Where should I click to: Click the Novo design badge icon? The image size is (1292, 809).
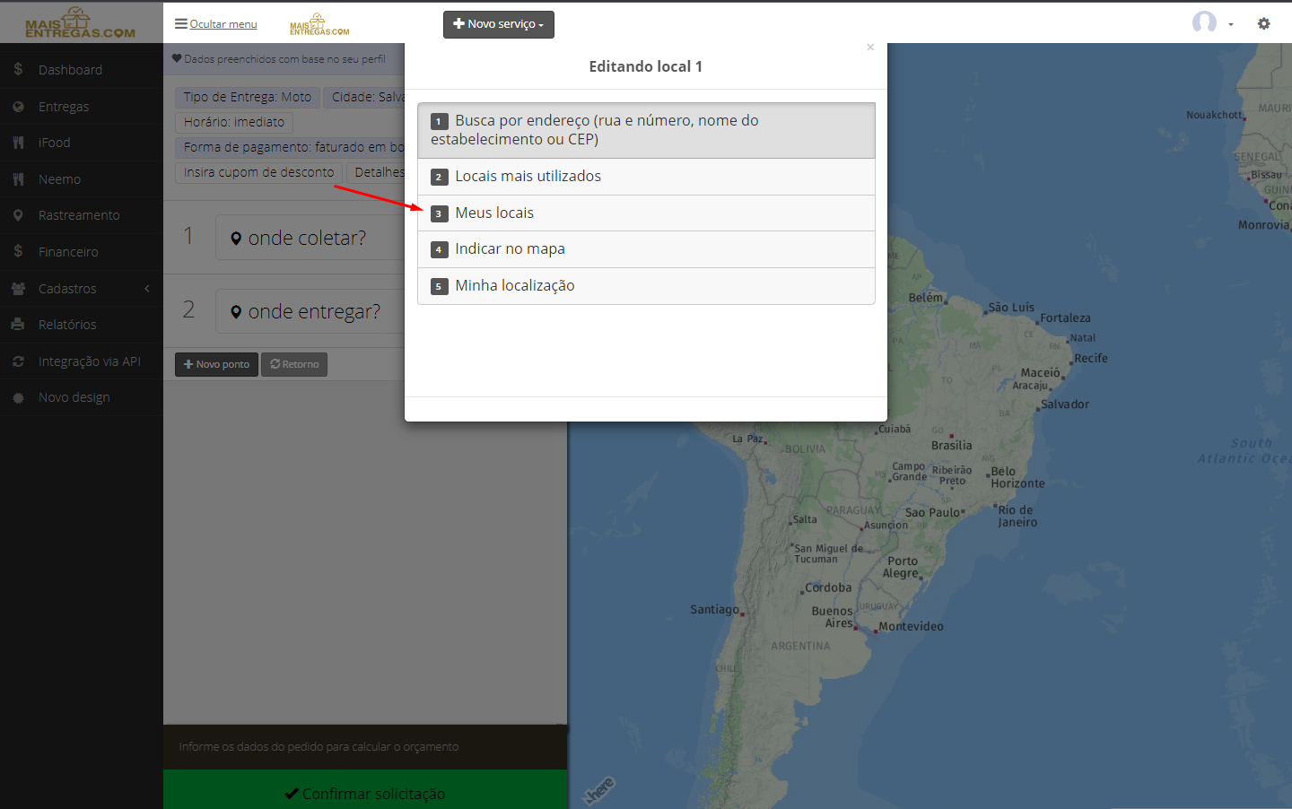point(18,397)
